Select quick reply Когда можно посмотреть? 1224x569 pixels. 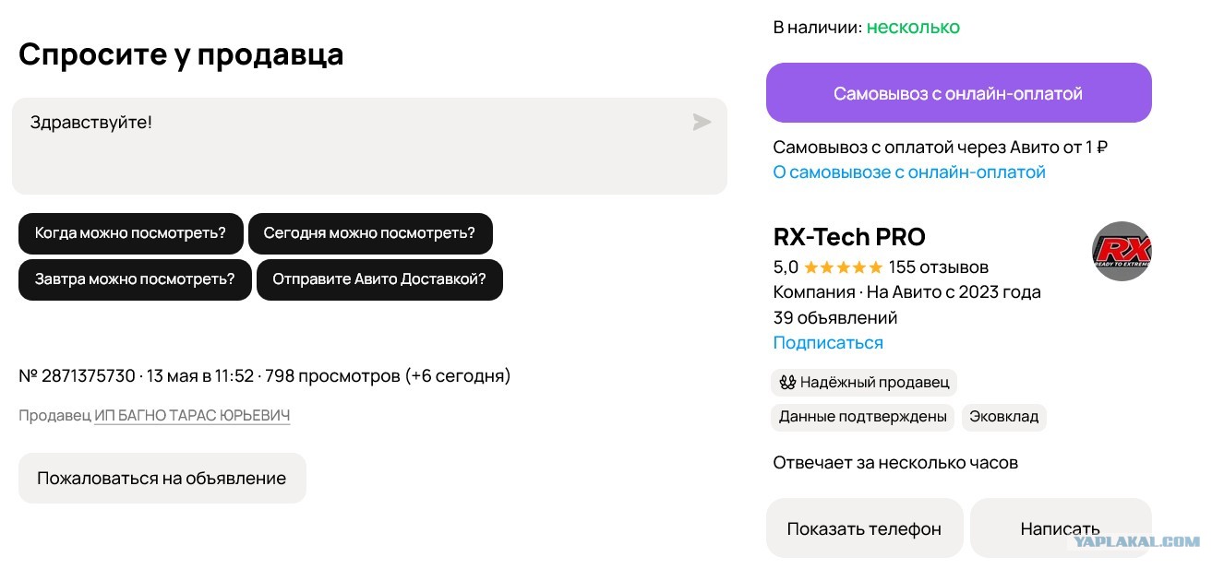(130, 233)
